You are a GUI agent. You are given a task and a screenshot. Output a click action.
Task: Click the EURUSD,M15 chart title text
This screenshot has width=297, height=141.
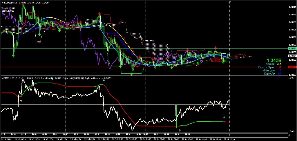(10, 3)
